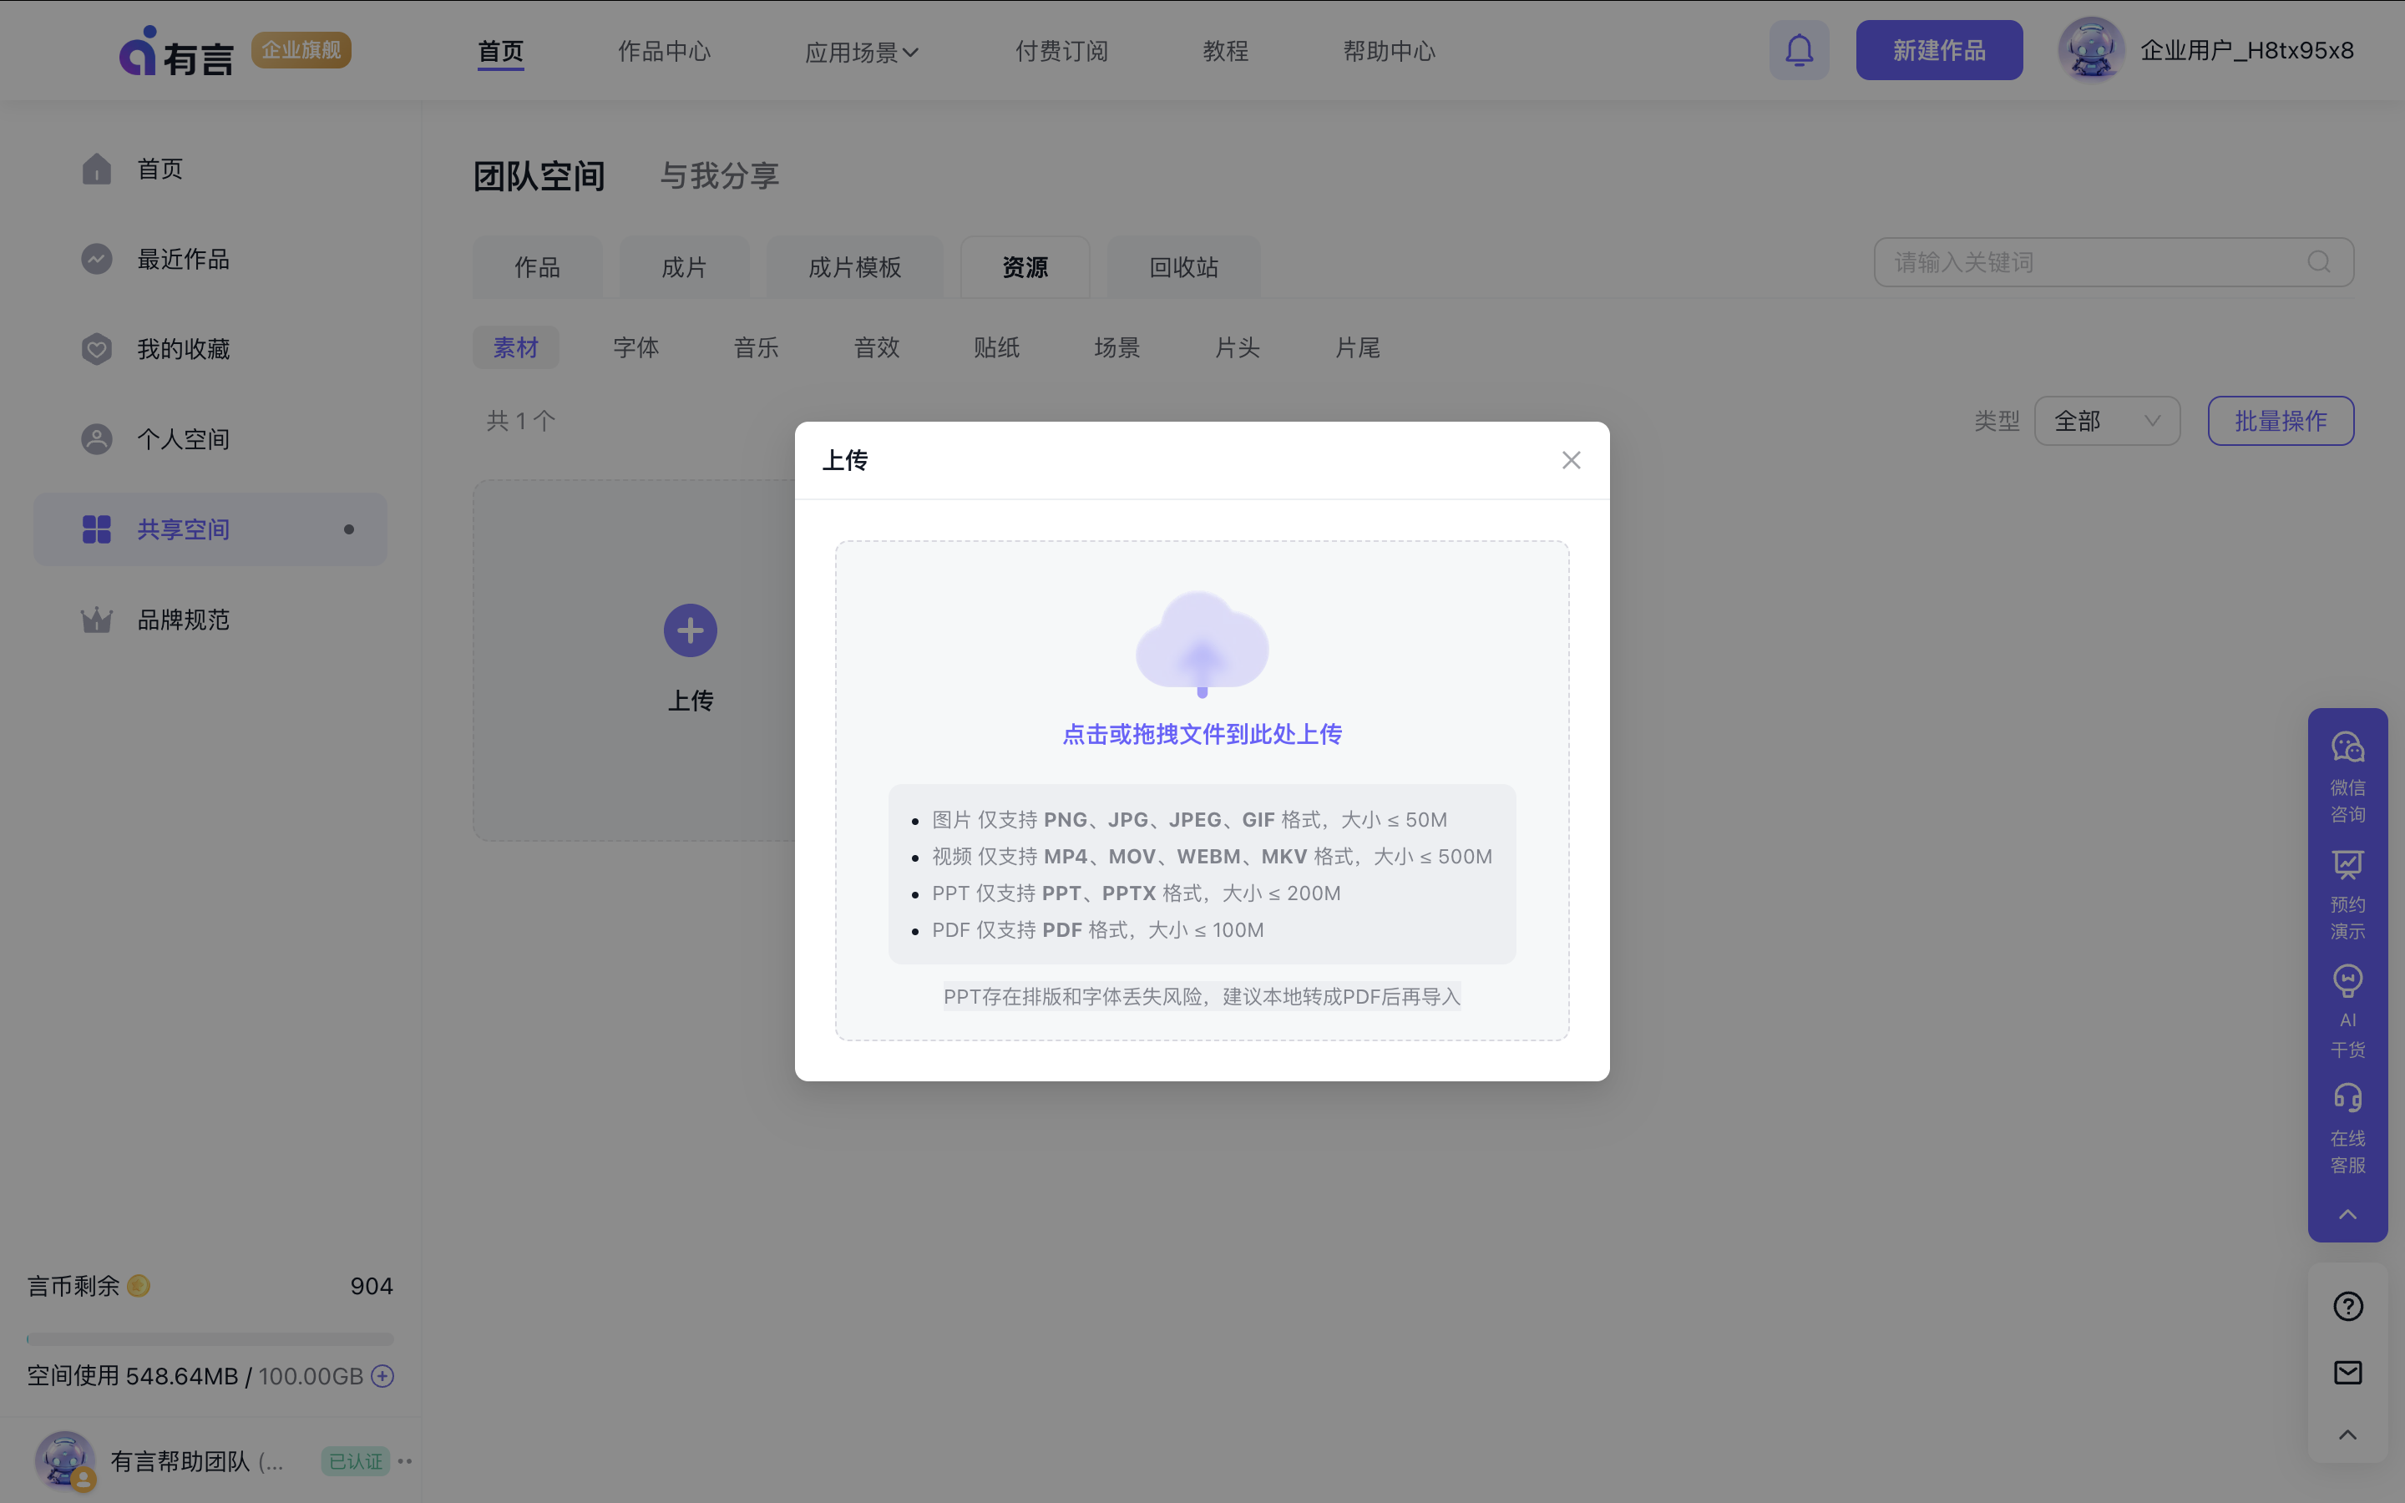
Task: Go to 首页 in top navigation
Action: [500, 51]
